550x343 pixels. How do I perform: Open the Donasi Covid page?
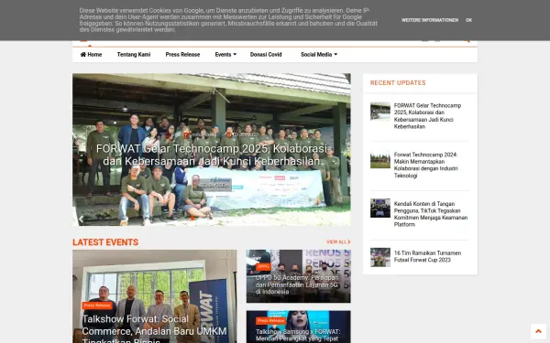click(266, 55)
